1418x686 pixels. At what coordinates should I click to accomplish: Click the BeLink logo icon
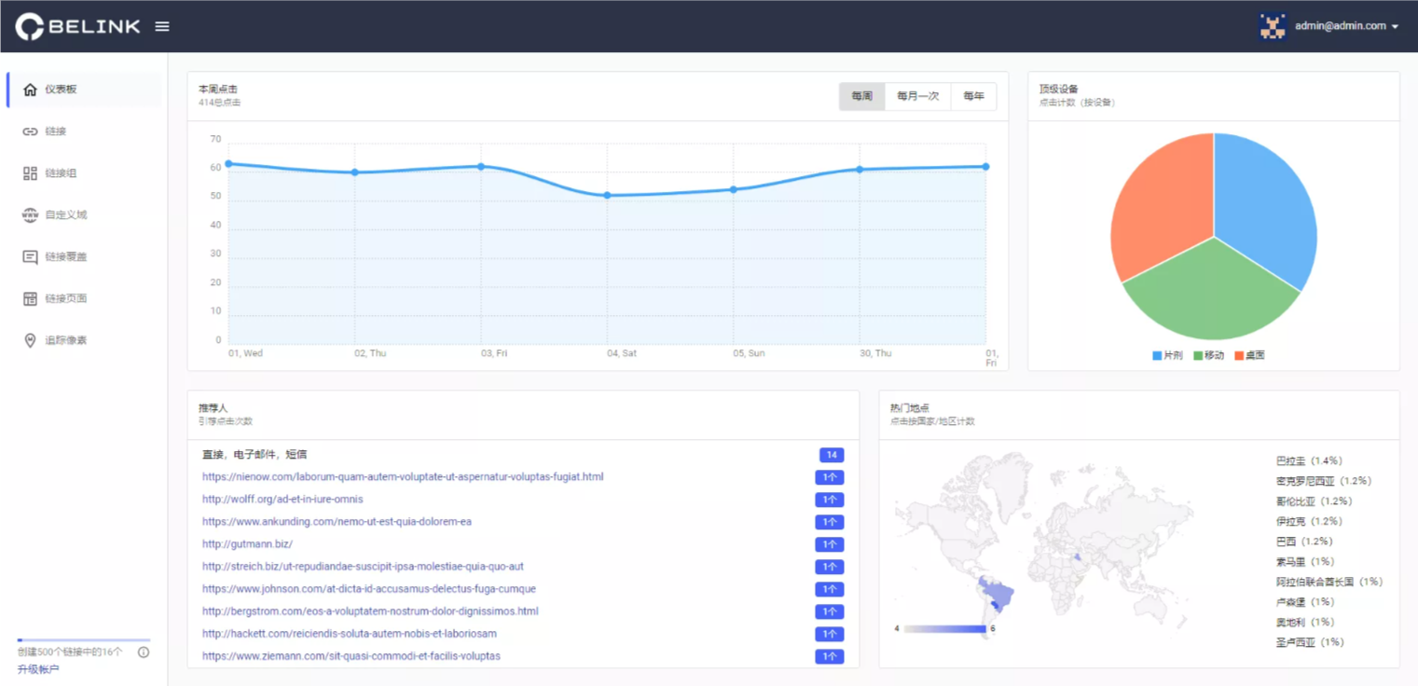[30, 27]
